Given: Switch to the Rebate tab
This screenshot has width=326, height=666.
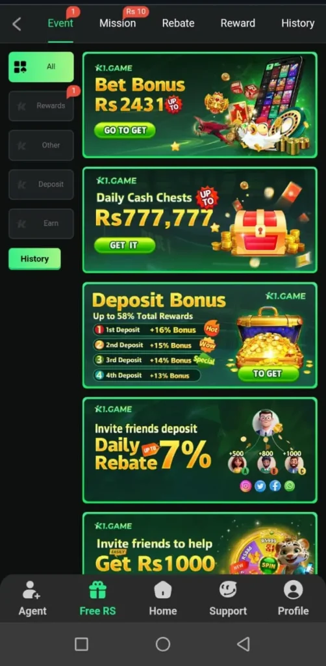Looking at the screenshot, I should point(178,23).
